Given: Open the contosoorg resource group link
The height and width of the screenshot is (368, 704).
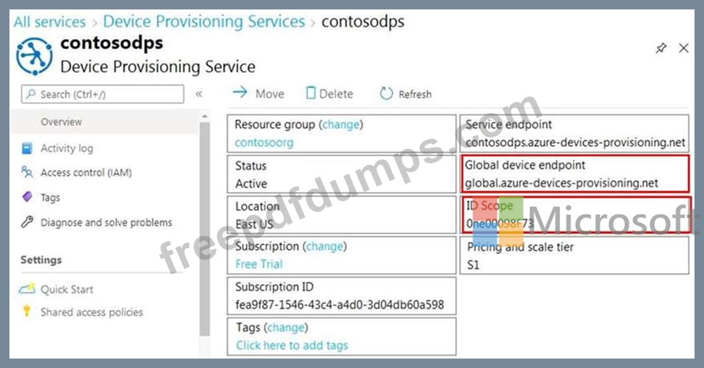Looking at the screenshot, I should (264, 142).
